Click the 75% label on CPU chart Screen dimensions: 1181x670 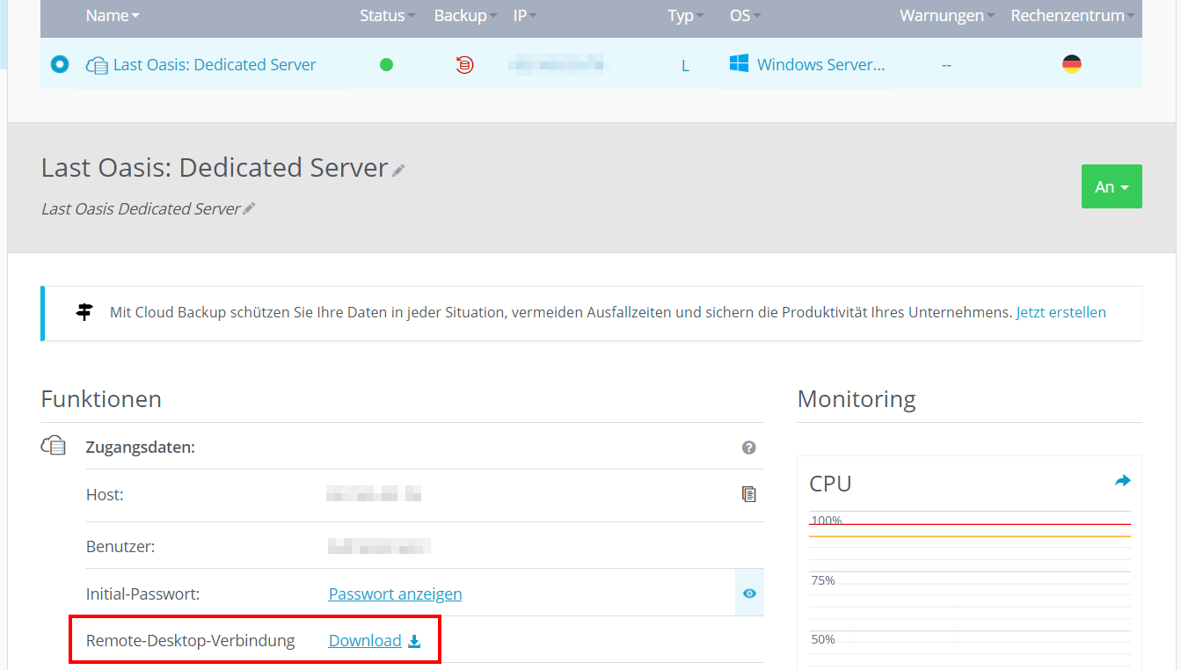click(823, 580)
